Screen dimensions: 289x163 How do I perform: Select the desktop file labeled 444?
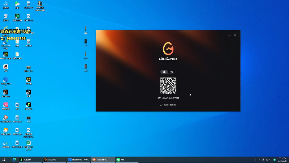[x=86, y=68]
